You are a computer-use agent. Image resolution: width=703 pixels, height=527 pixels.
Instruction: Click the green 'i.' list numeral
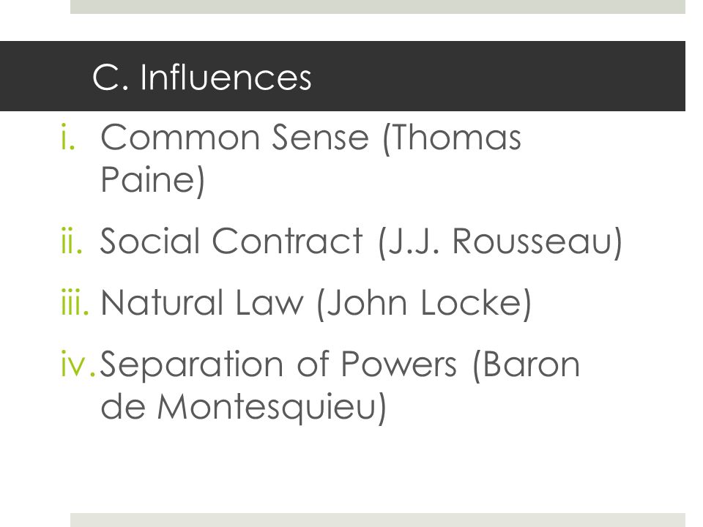[67, 137]
